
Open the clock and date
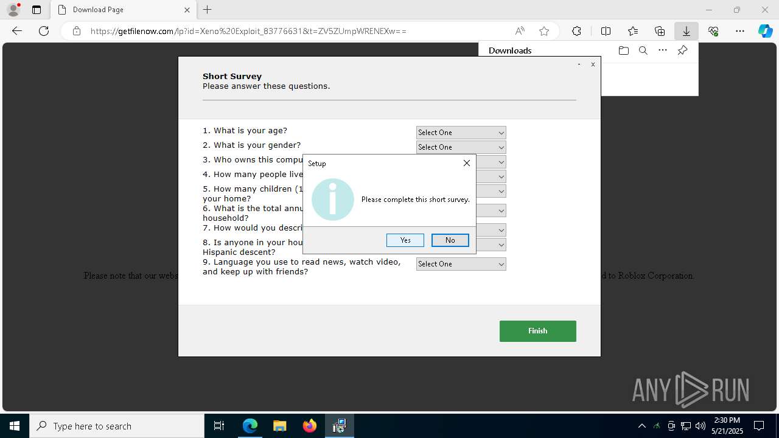727,426
